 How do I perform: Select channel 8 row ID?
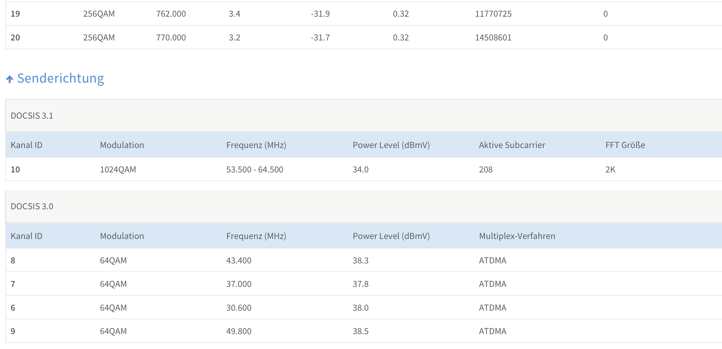click(13, 260)
